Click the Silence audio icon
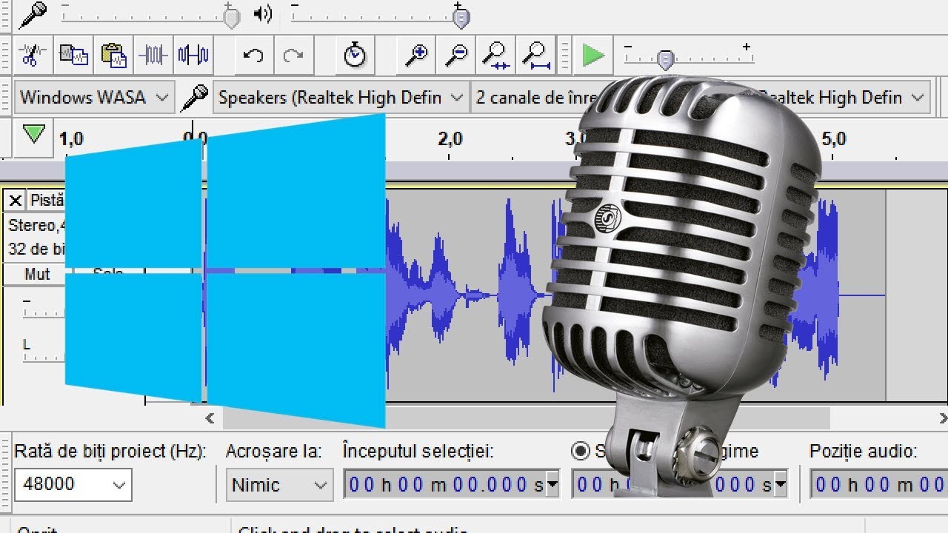 click(x=193, y=55)
